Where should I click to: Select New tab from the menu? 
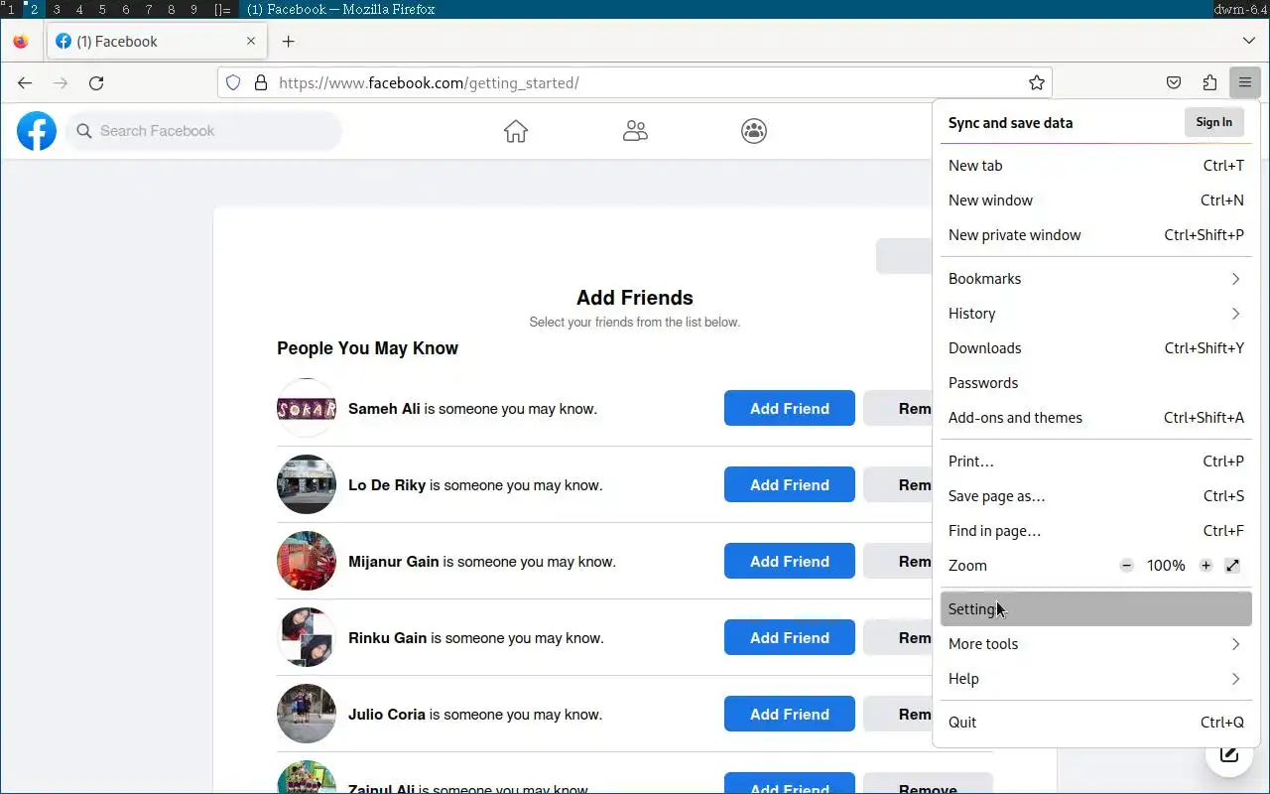[x=1095, y=166]
